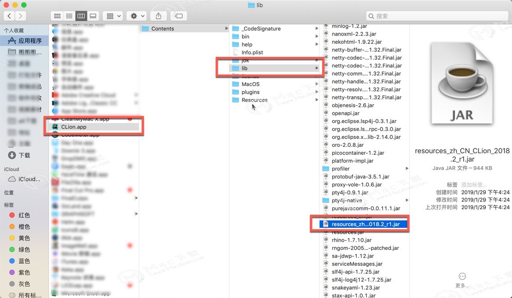
Task: Open 图图图… folder in sidebar
Action: [25, 52]
